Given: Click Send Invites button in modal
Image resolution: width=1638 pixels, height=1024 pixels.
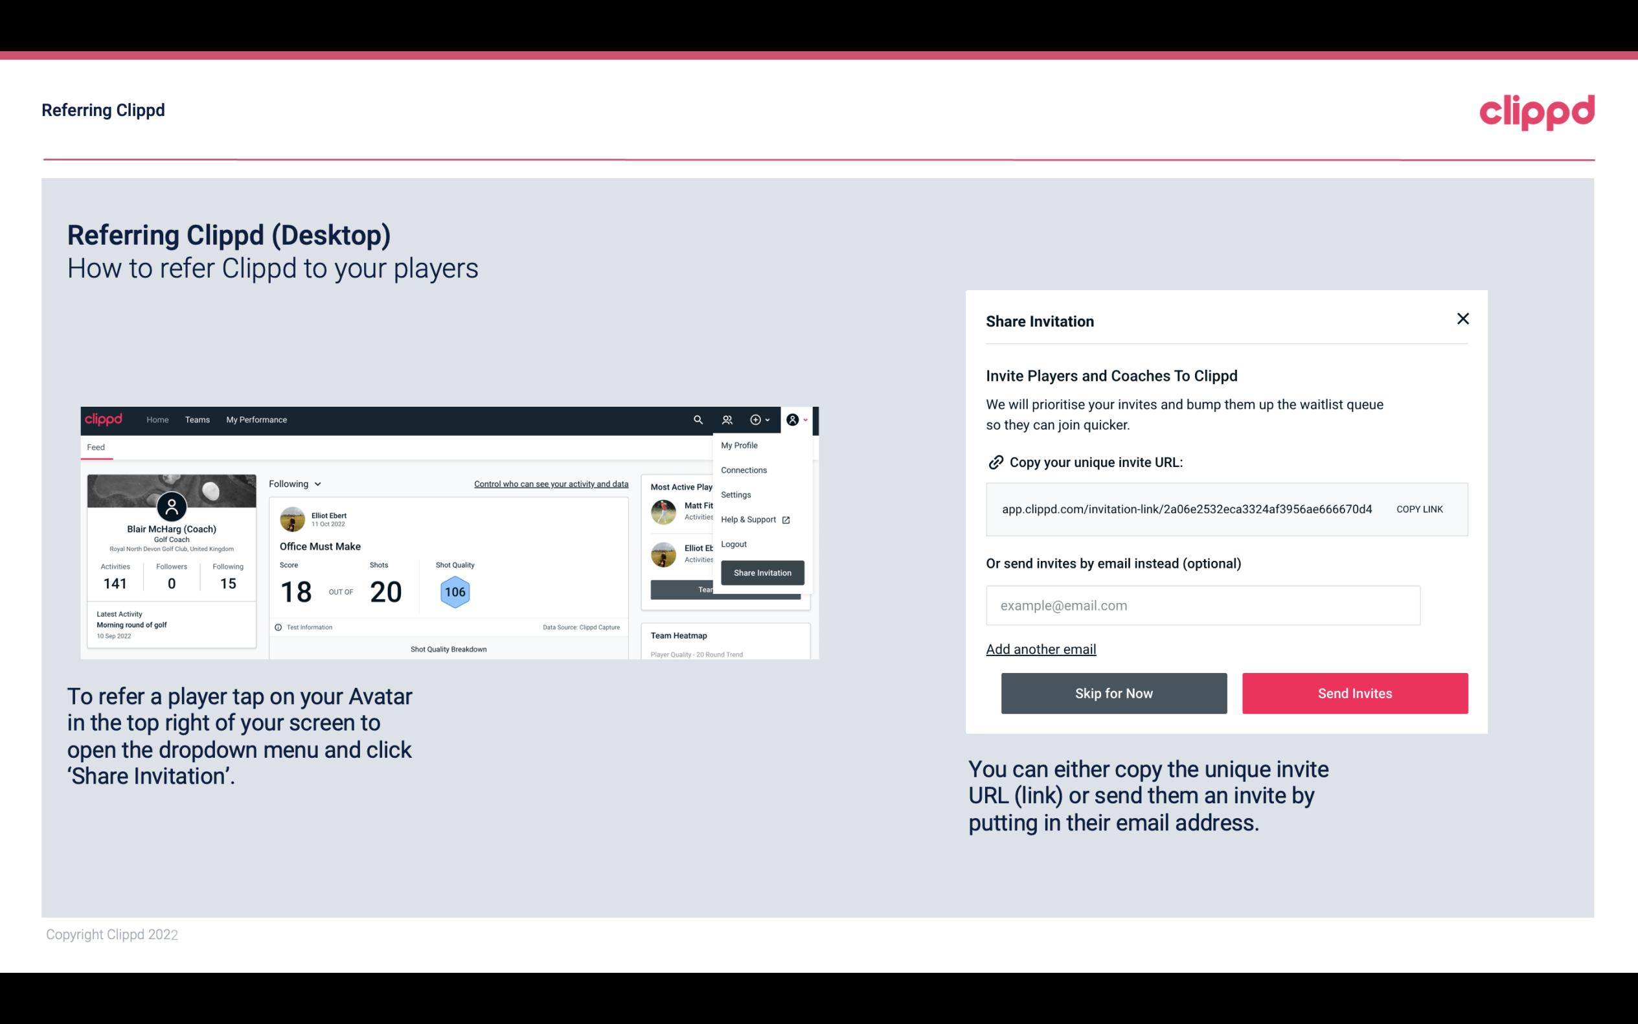Looking at the screenshot, I should coord(1355,692).
